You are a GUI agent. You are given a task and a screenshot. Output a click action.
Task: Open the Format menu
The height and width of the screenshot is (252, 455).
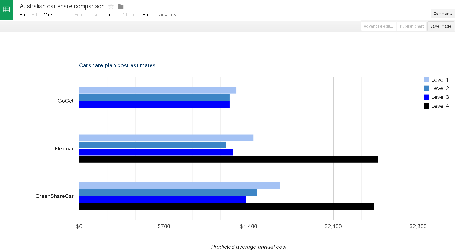coord(81,15)
